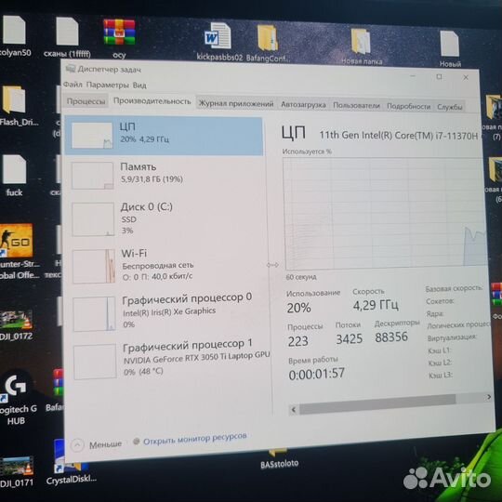Collapse Task Manager with Меньше button
Image resolution: width=502 pixels, height=502 pixels.
click(x=97, y=444)
